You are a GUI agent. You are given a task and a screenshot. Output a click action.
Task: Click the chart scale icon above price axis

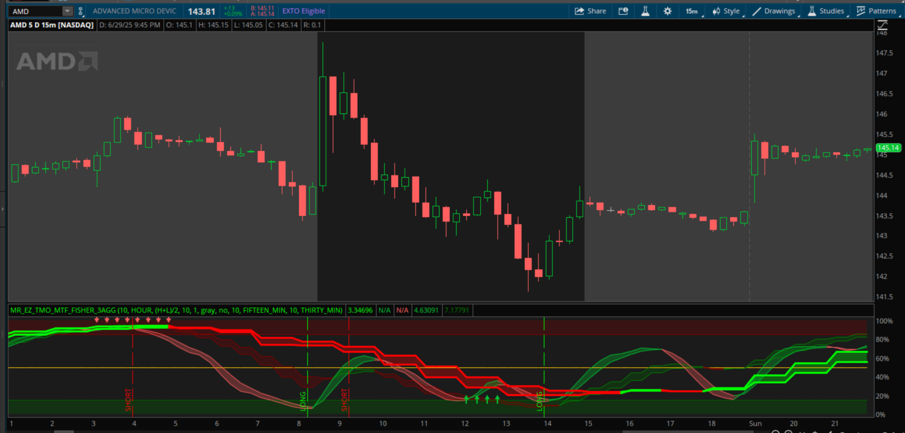(882, 25)
